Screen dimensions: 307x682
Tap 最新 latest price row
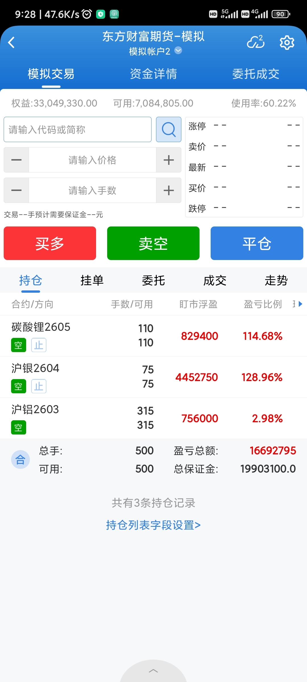coord(244,167)
